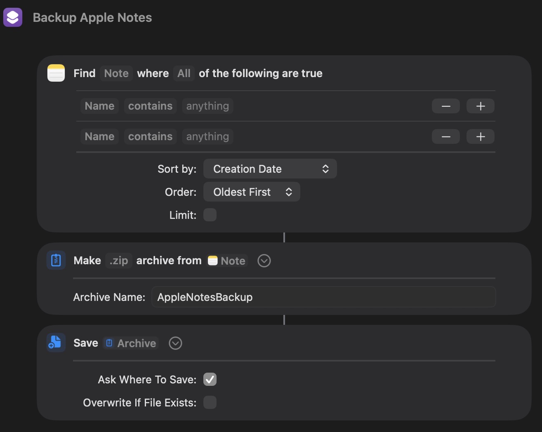Click the word Make in archive action
Image resolution: width=542 pixels, height=432 pixels.
point(87,261)
